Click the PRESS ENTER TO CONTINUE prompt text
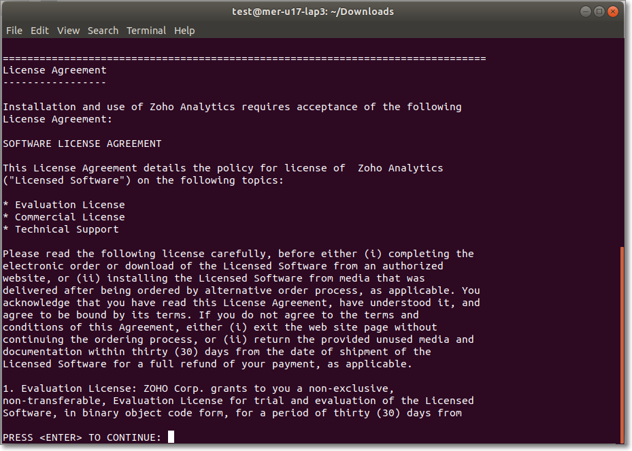This screenshot has width=632, height=451. click(x=82, y=437)
